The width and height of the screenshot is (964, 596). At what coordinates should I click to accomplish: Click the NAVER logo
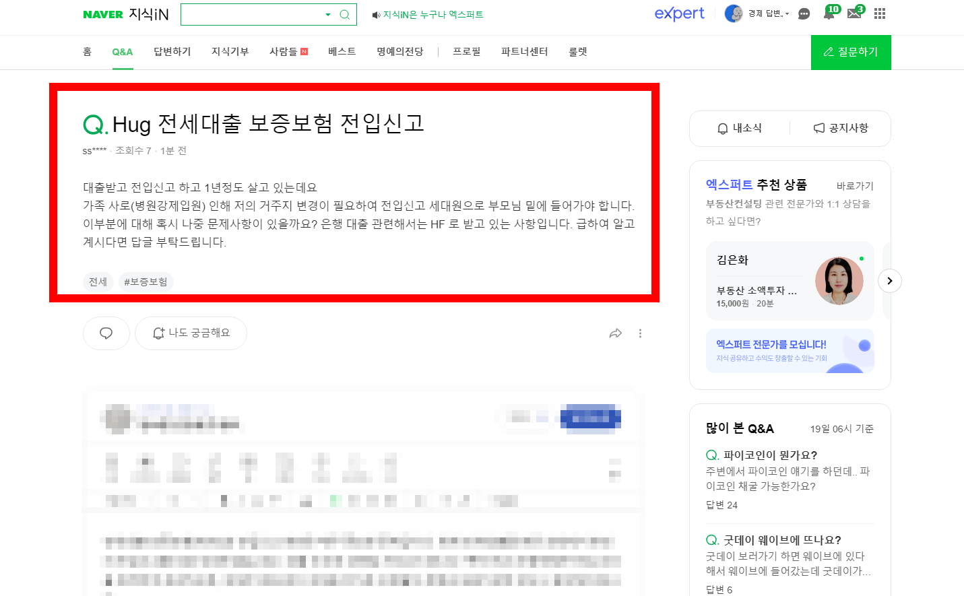[x=102, y=14]
